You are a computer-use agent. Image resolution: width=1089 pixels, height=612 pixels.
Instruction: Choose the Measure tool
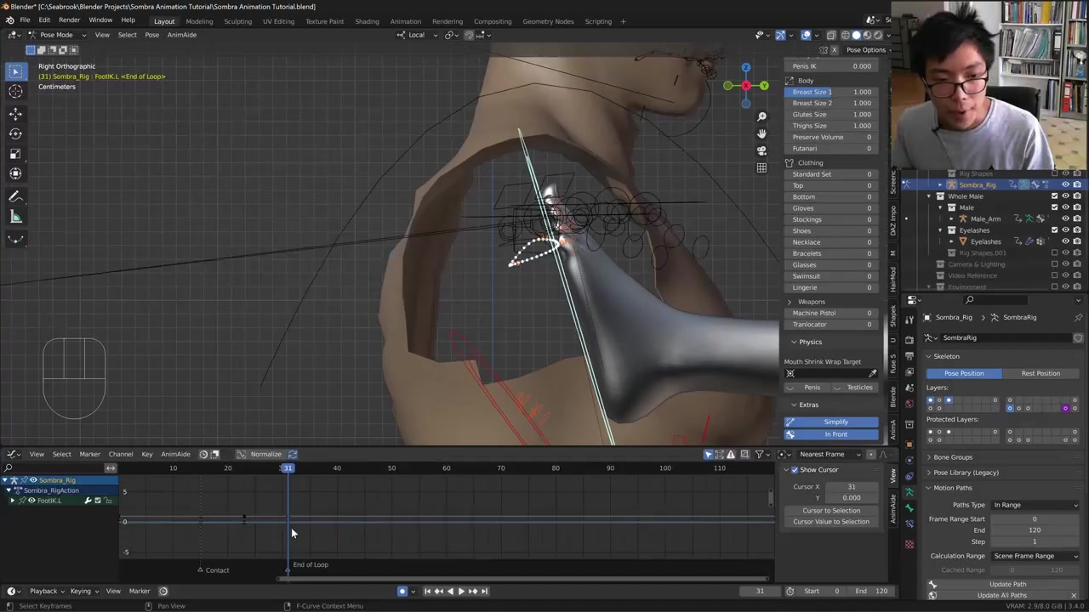15,217
